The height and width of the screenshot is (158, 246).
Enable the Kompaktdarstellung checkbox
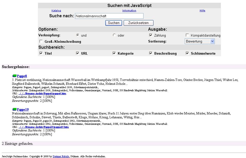click(187, 35)
